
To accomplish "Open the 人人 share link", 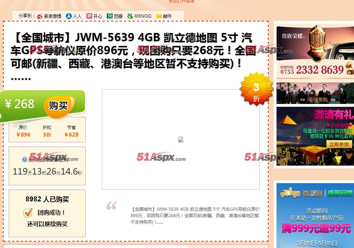I will 77,16.
